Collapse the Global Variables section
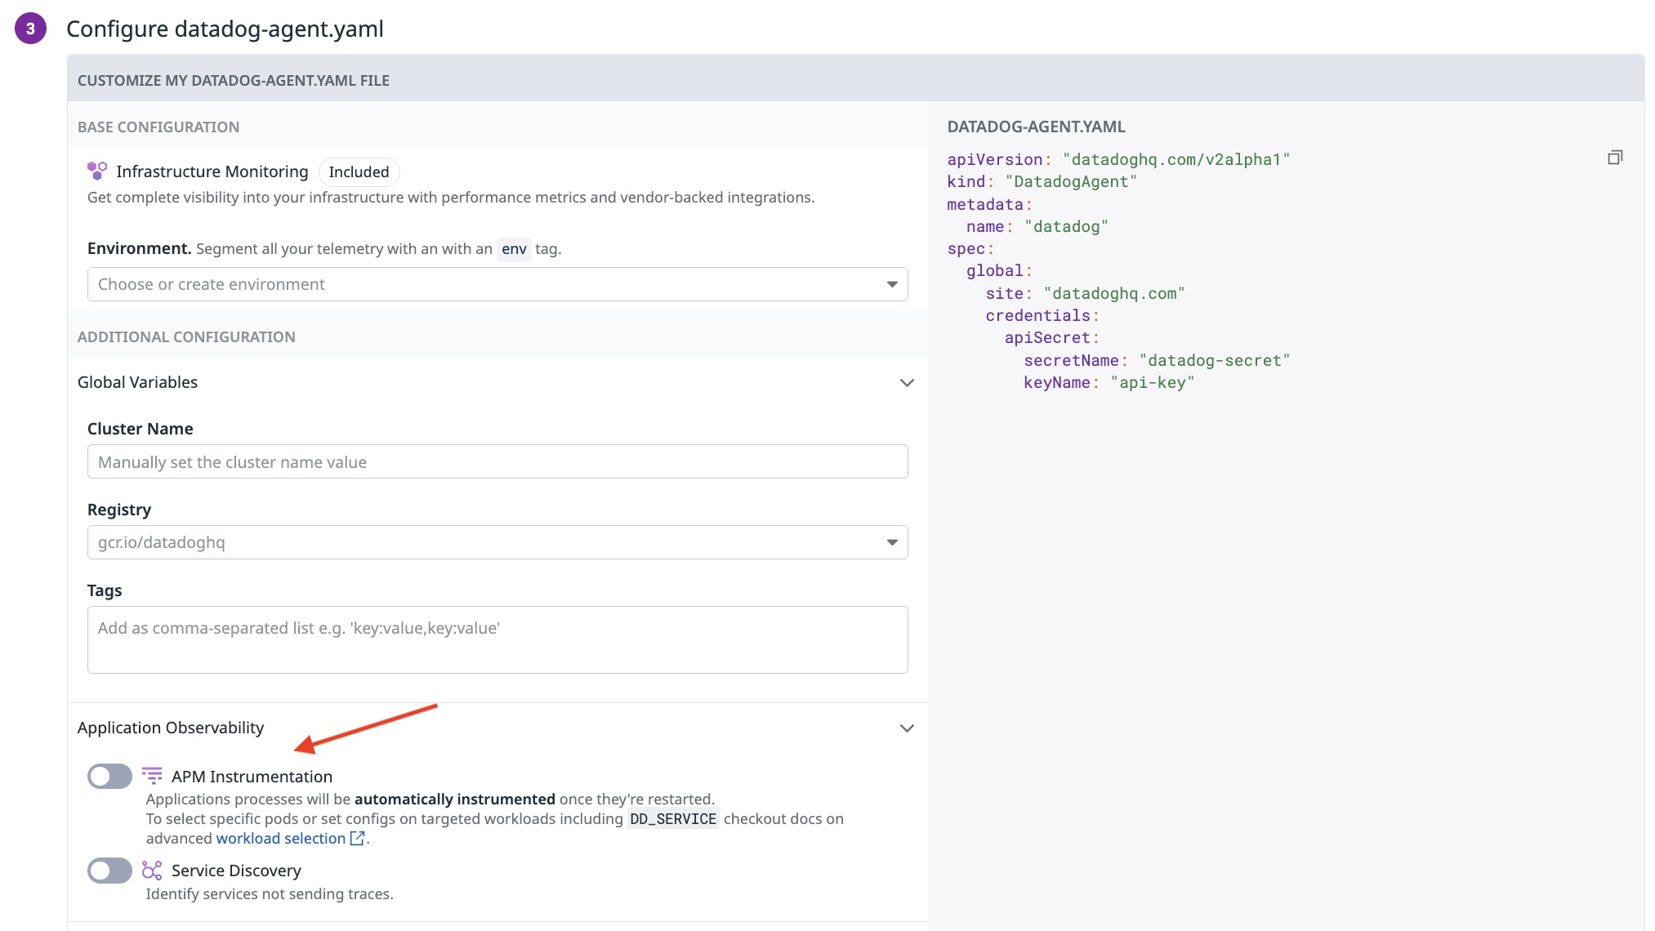The image size is (1655, 931). [906, 382]
